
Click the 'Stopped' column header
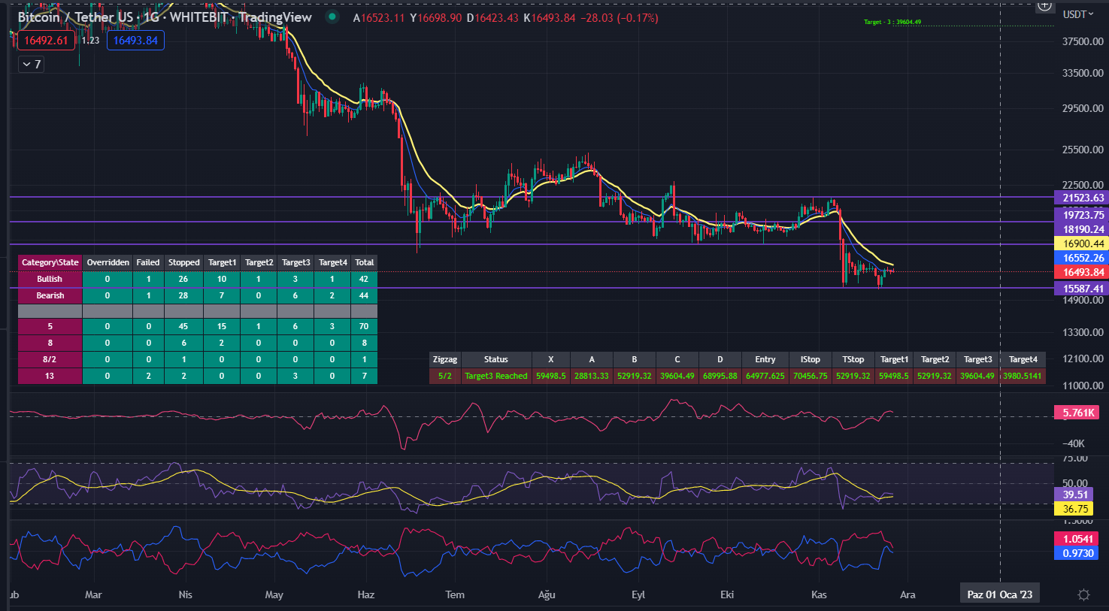(x=183, y=262)
